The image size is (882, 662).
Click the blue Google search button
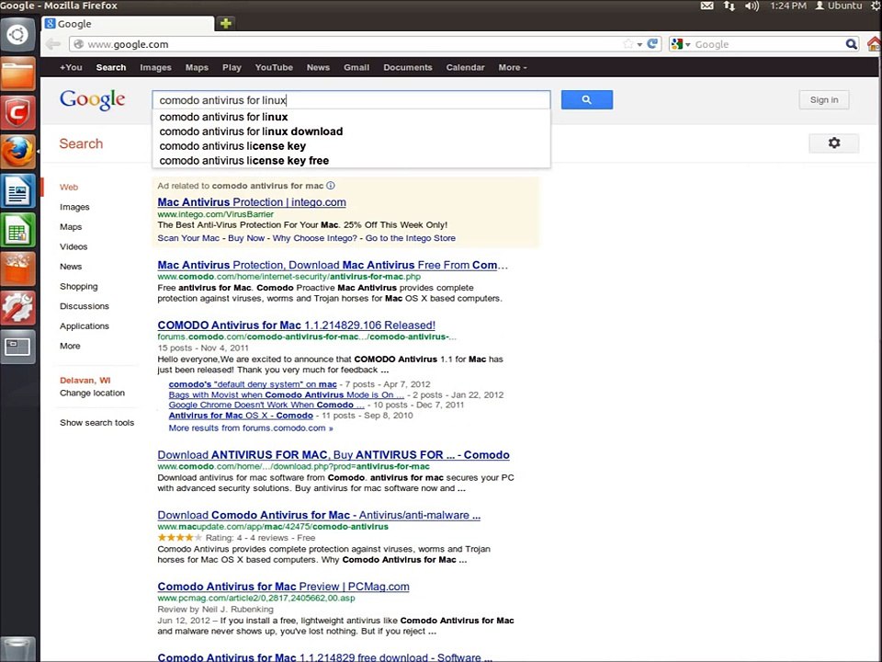(x=587, y=99)
